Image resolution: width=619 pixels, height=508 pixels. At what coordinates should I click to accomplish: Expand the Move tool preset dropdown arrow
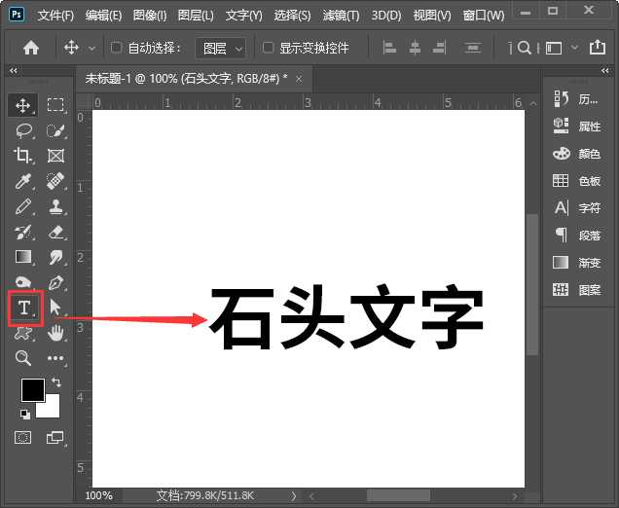tap(92, 47)
